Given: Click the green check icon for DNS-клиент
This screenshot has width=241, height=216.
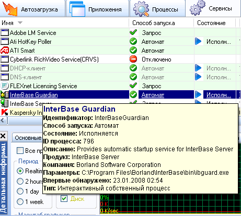Looking at the screenshot, I should pos(133,77).
